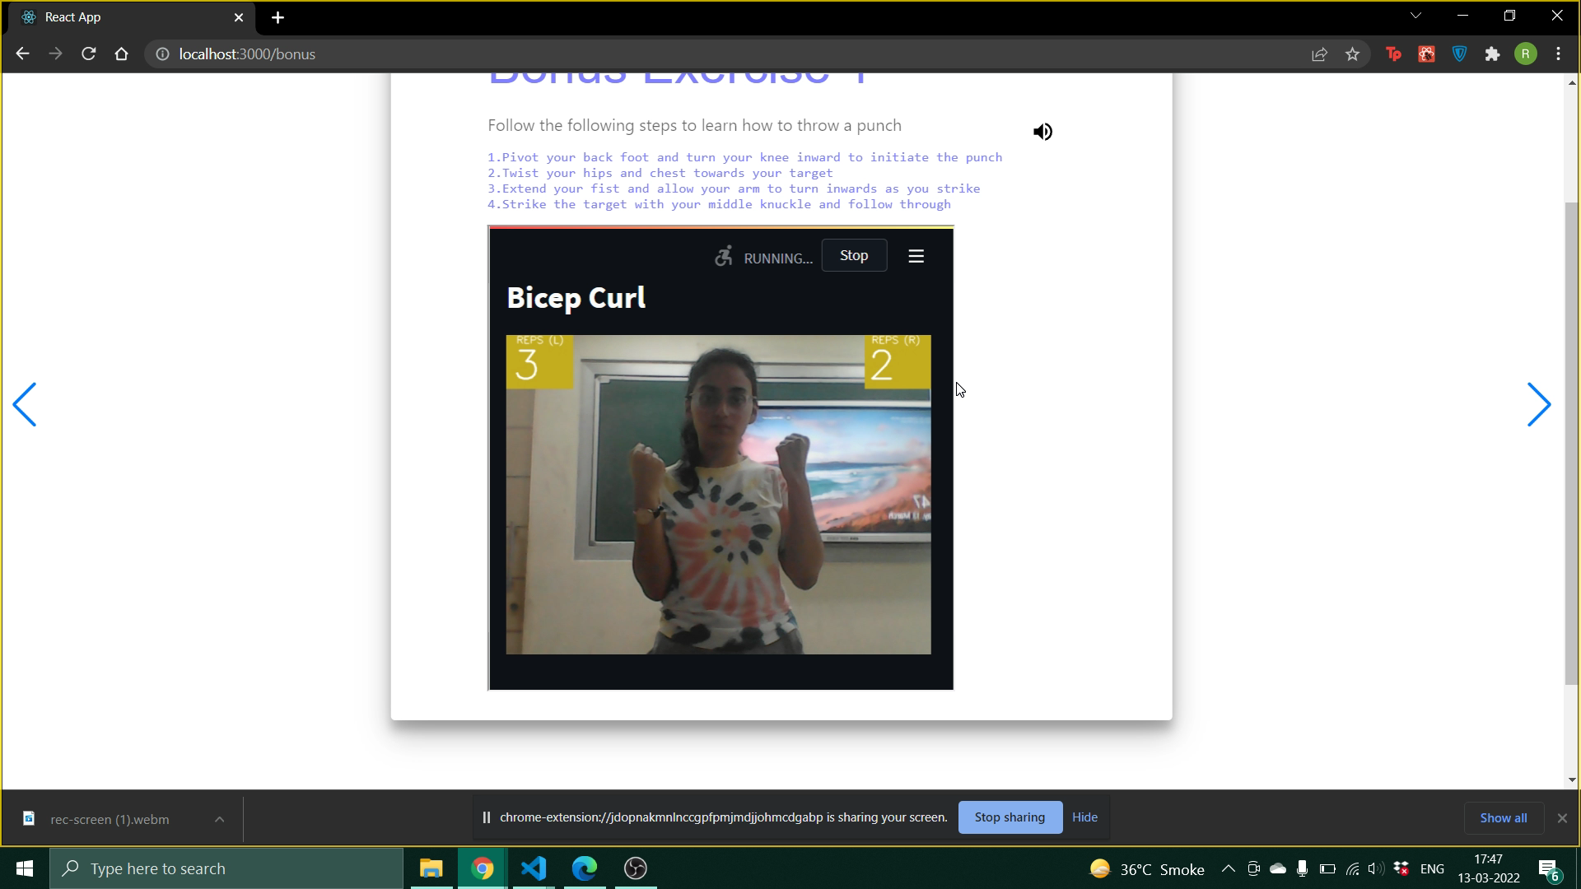Toggle the microphone icon in system tray
Viewport: 1581px width, 889px height.
click(1302, 868)
